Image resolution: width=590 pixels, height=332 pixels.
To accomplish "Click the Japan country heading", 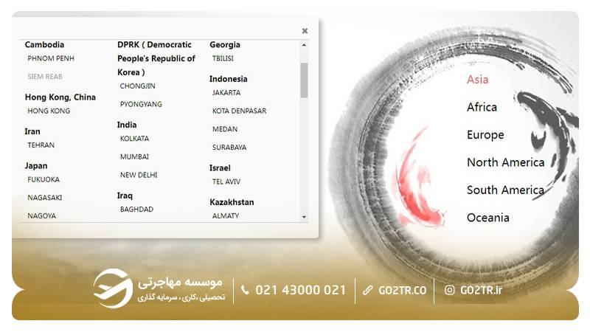I will pyautogui.click(x=36, y=165).
